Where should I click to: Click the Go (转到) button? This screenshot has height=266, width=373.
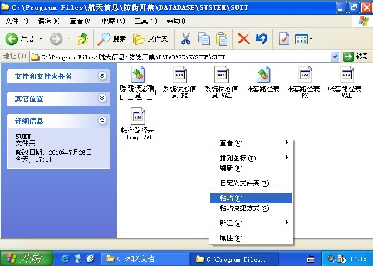point(356,57)
